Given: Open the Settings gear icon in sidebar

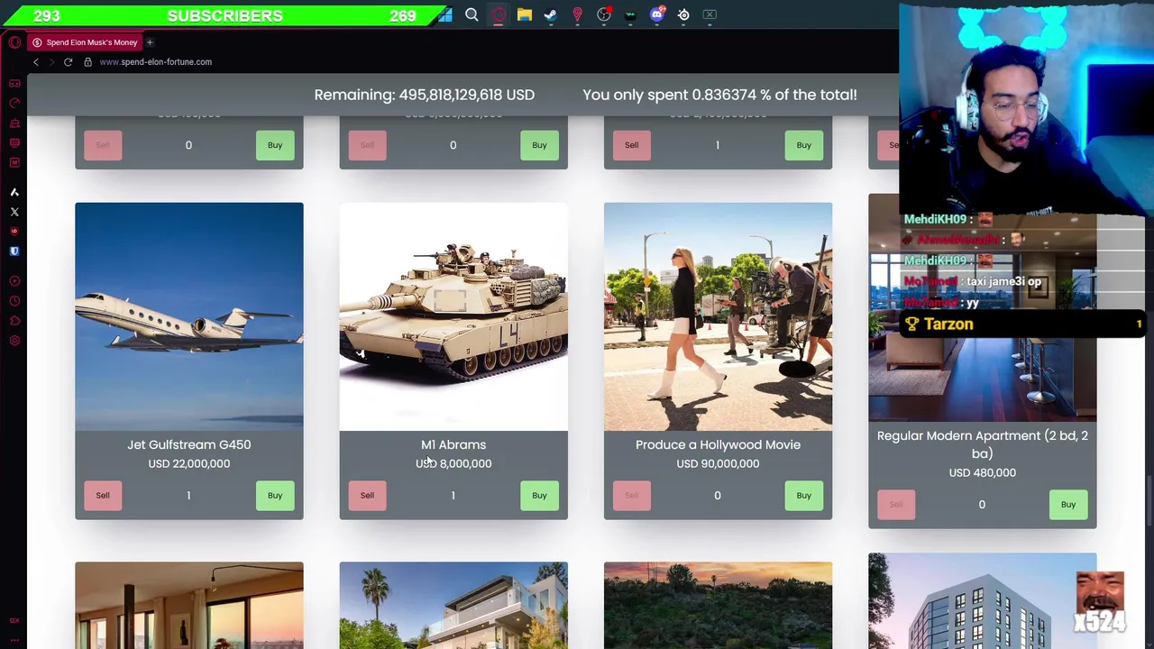Looking at the screenshot, I should [14, 341].
